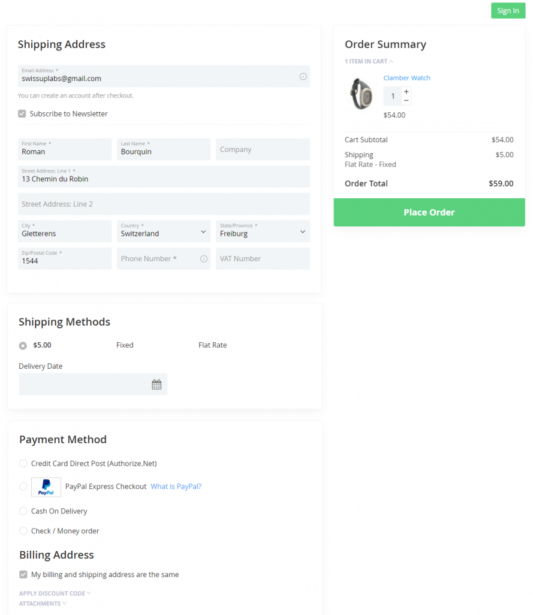Decrease the Clamber Watch quantity with minus

[406, 101]
